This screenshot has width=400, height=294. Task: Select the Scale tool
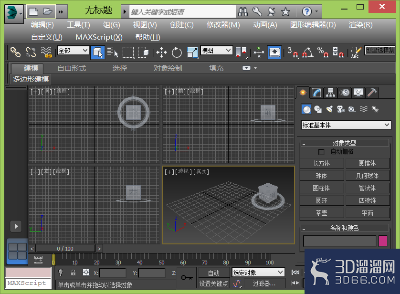(192, 52)
